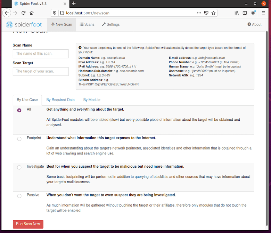Open the Firefox hamburger menu

pos(263,13)
